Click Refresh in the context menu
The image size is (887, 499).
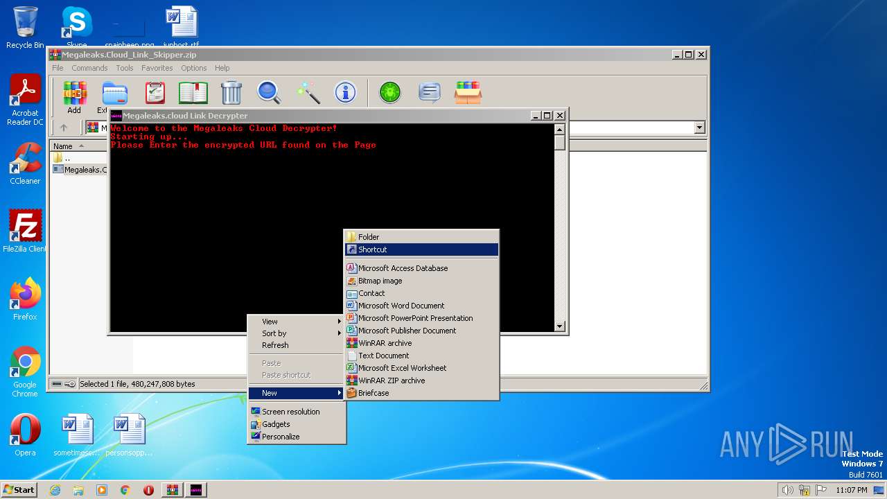point(297,345)
